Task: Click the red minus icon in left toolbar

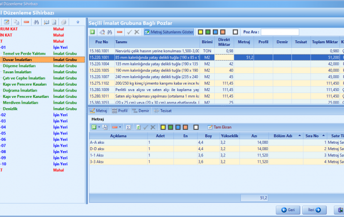Action: 26,22
